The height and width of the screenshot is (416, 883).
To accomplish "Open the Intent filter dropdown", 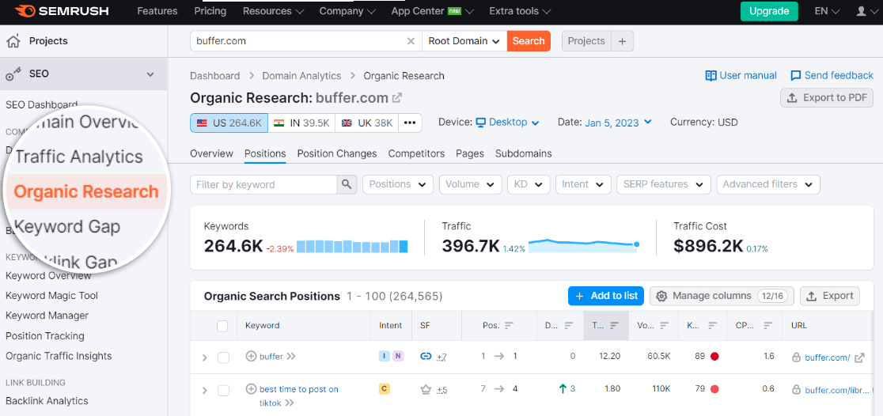I will tap(583, 184).
